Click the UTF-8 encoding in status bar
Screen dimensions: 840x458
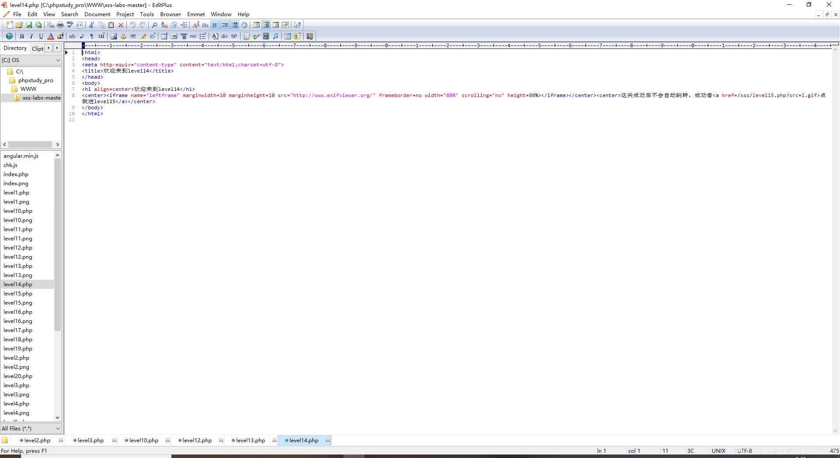[745, 451]
